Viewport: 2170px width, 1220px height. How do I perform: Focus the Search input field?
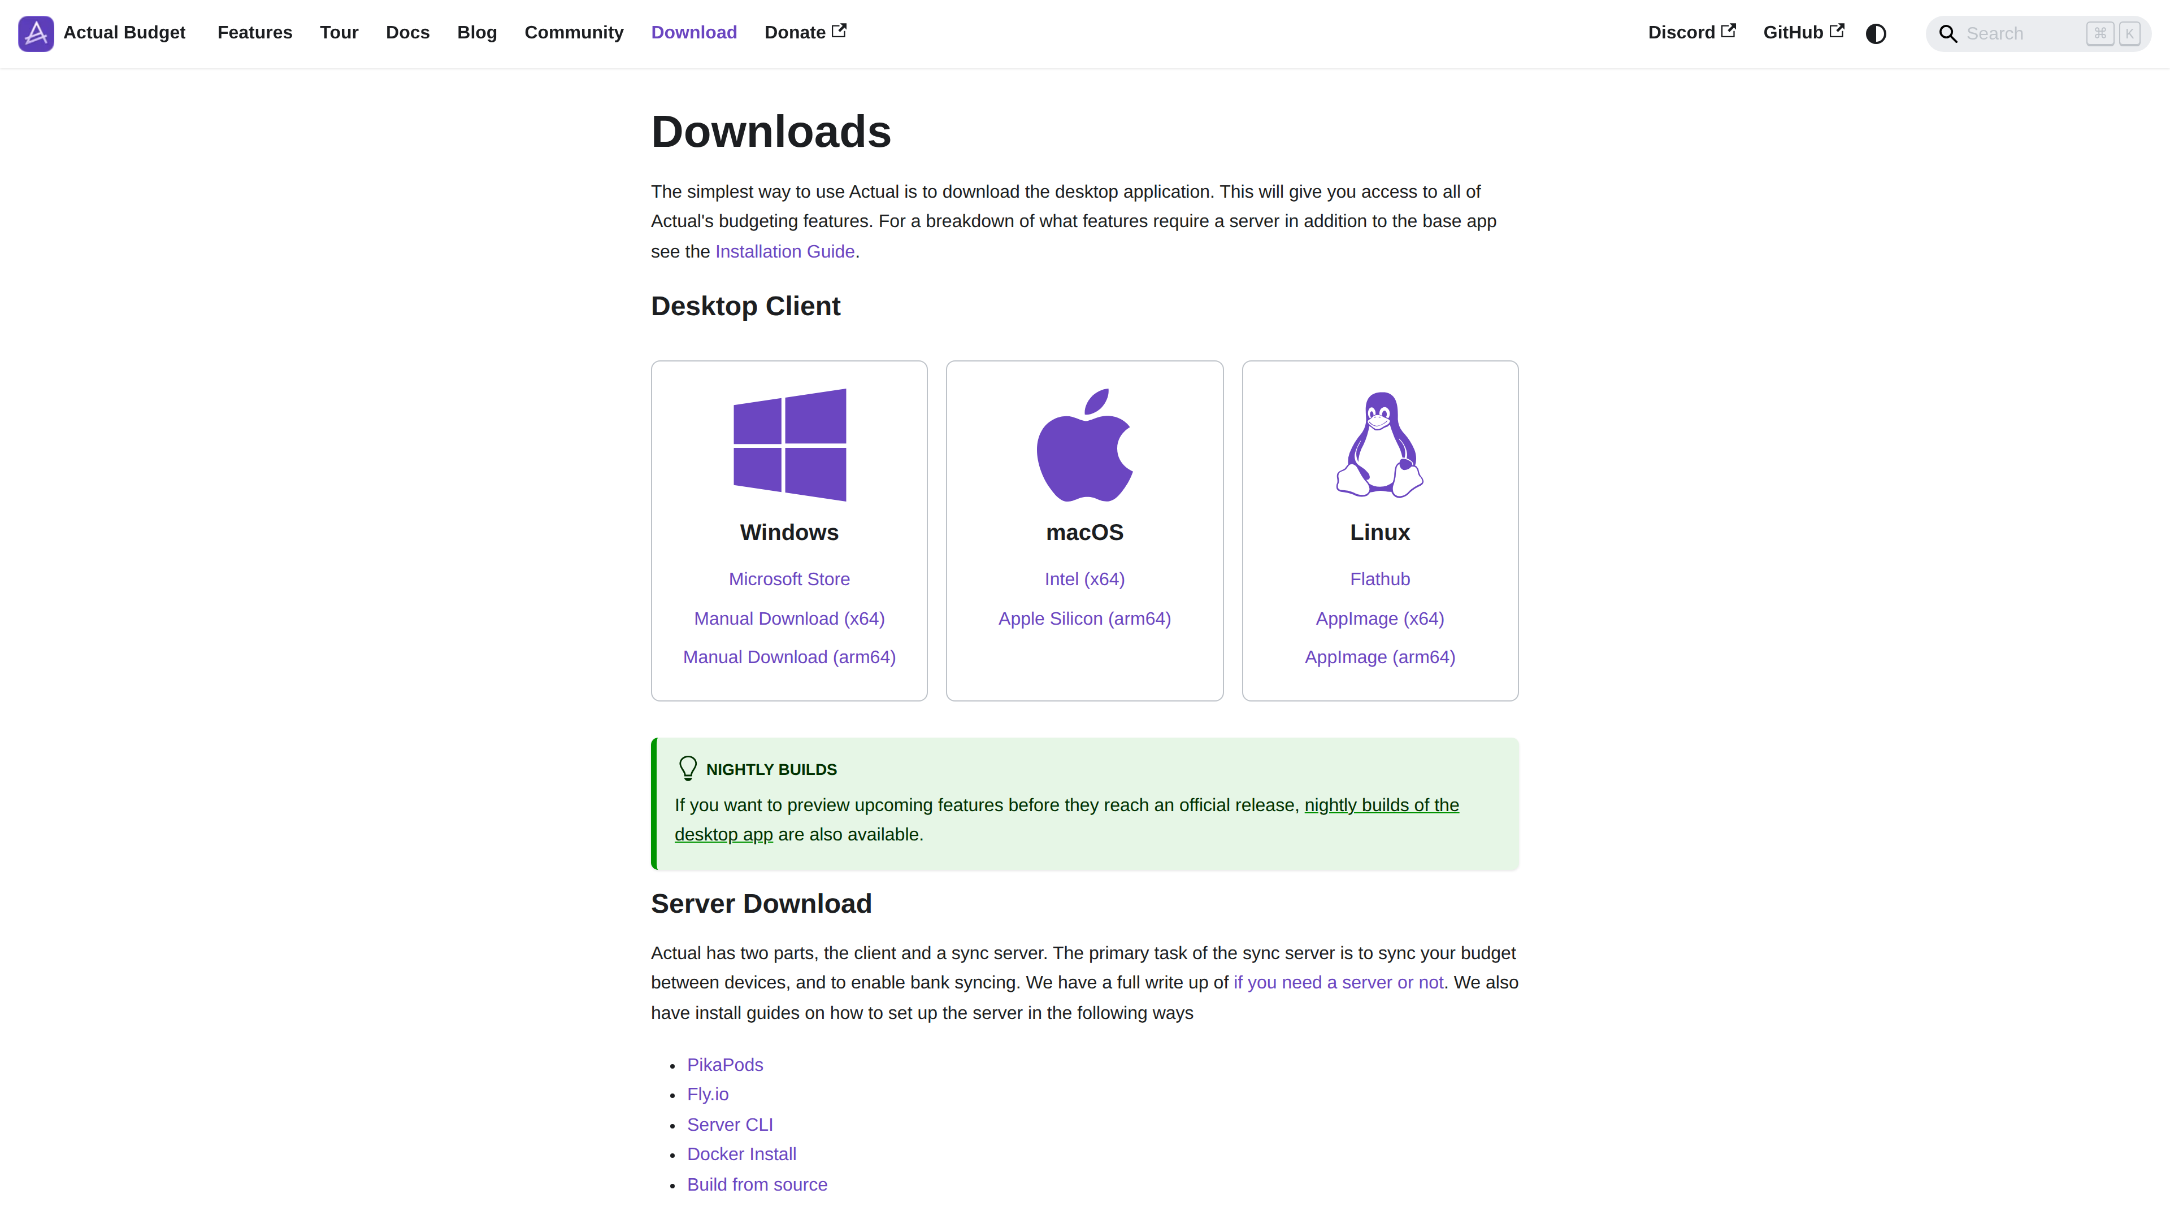tap(2038, 34)
